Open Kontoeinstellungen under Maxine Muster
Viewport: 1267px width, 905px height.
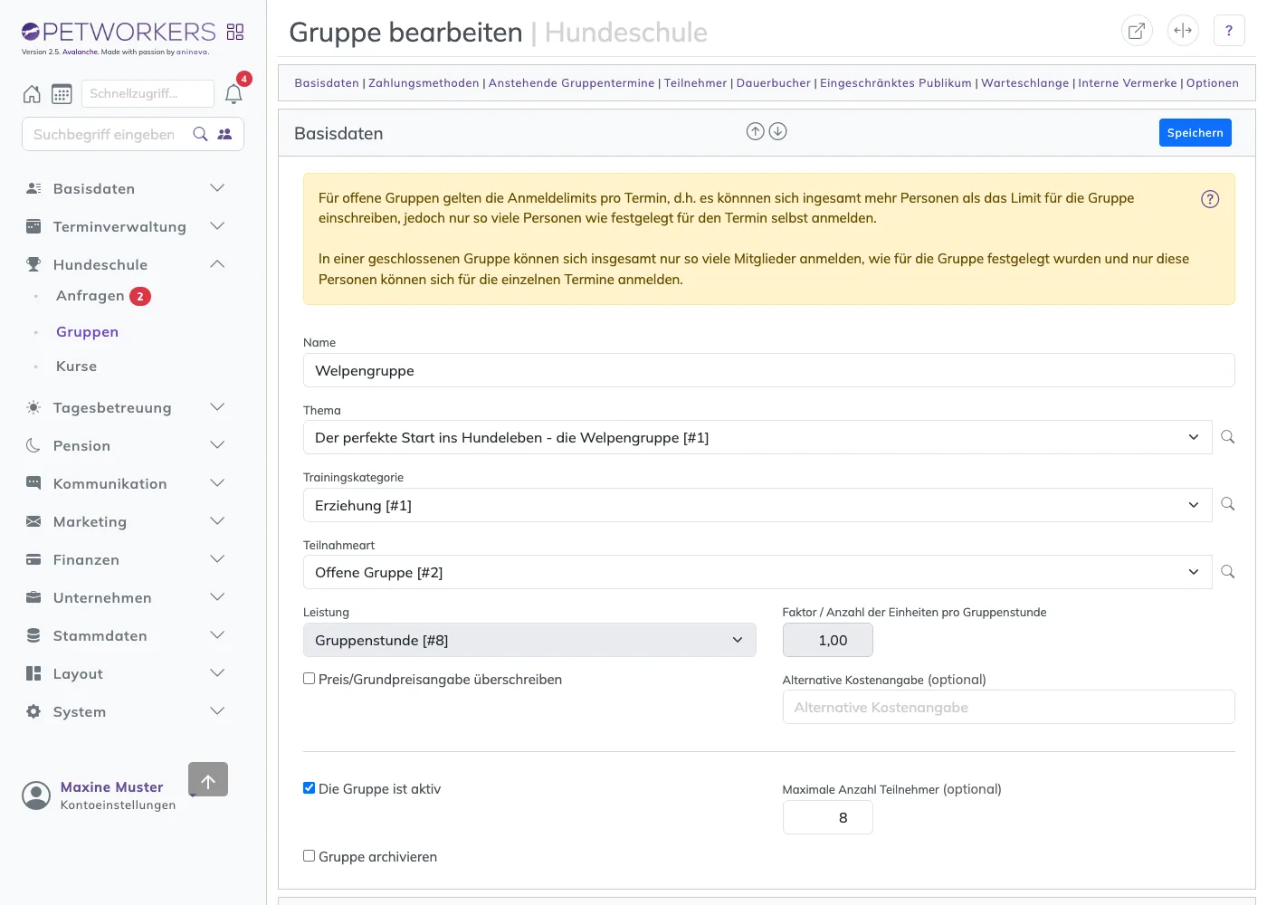[118, 805]
